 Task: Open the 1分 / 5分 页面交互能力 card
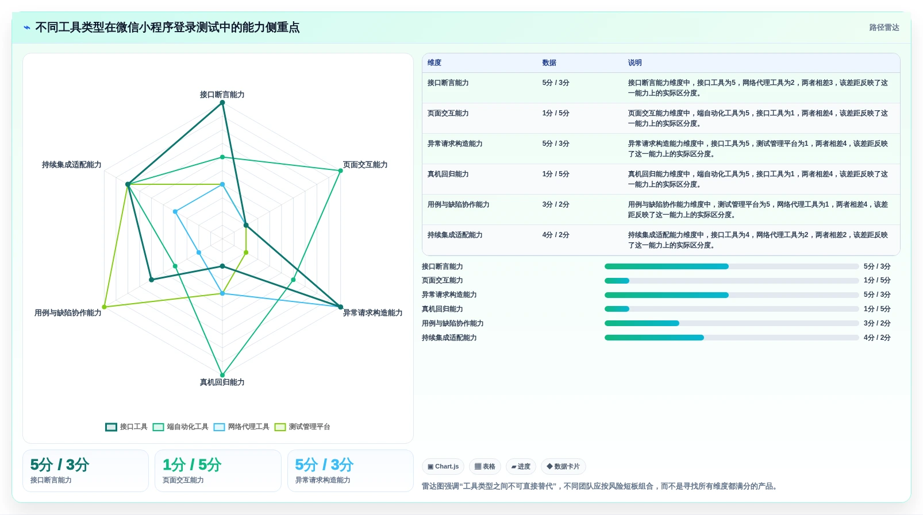tap(218, 471)
